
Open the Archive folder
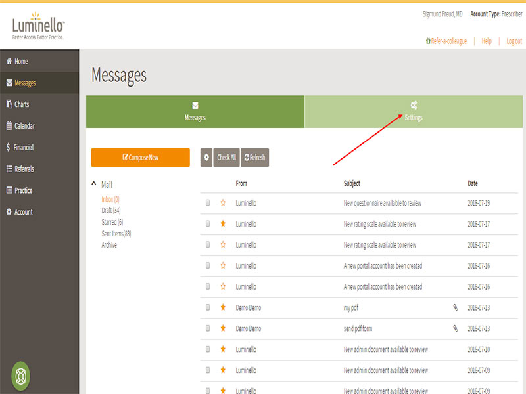coord(109,244)
